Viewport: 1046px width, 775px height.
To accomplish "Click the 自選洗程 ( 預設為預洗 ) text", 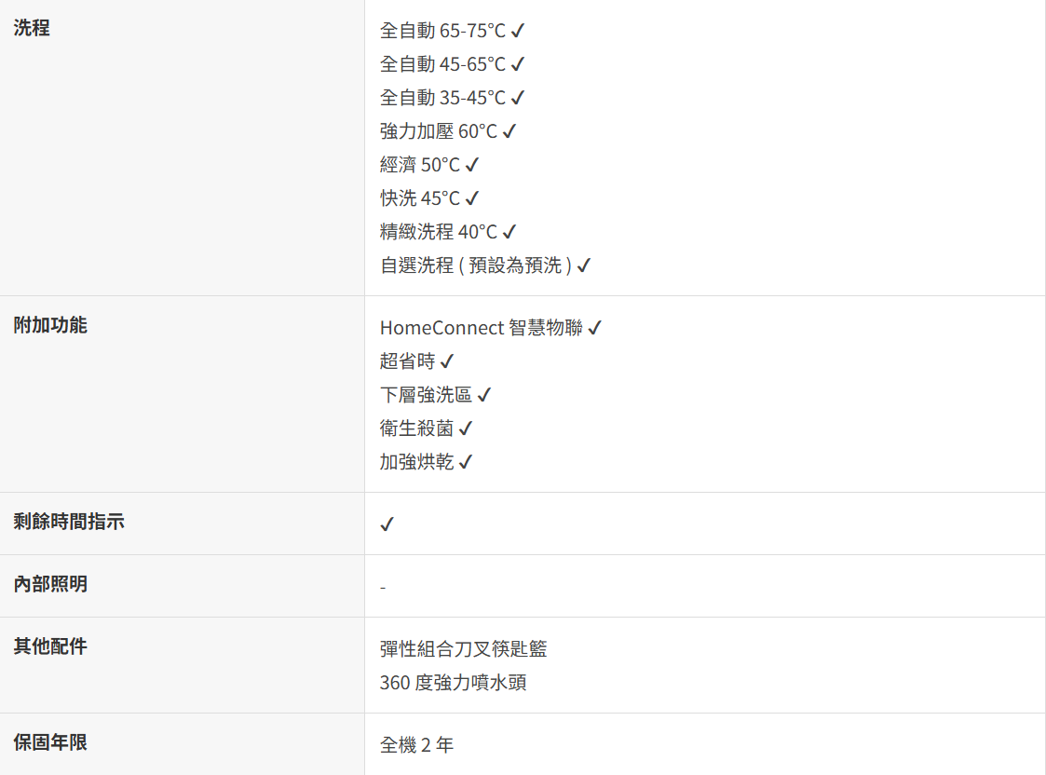I will pyautogui.click(x=475, y=265).
